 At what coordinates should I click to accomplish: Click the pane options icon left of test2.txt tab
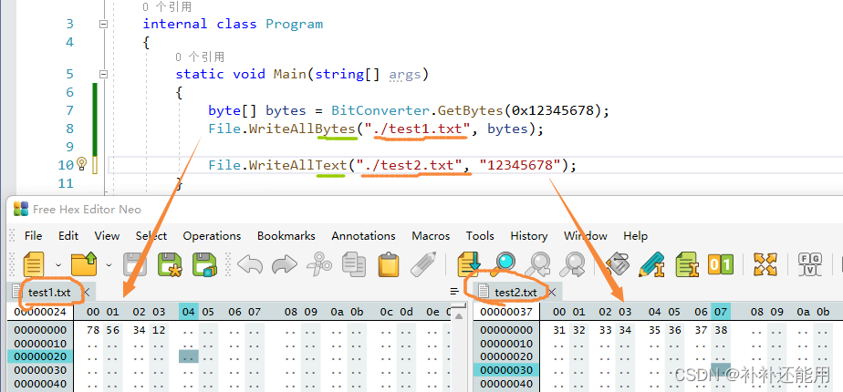click(455, 292)
